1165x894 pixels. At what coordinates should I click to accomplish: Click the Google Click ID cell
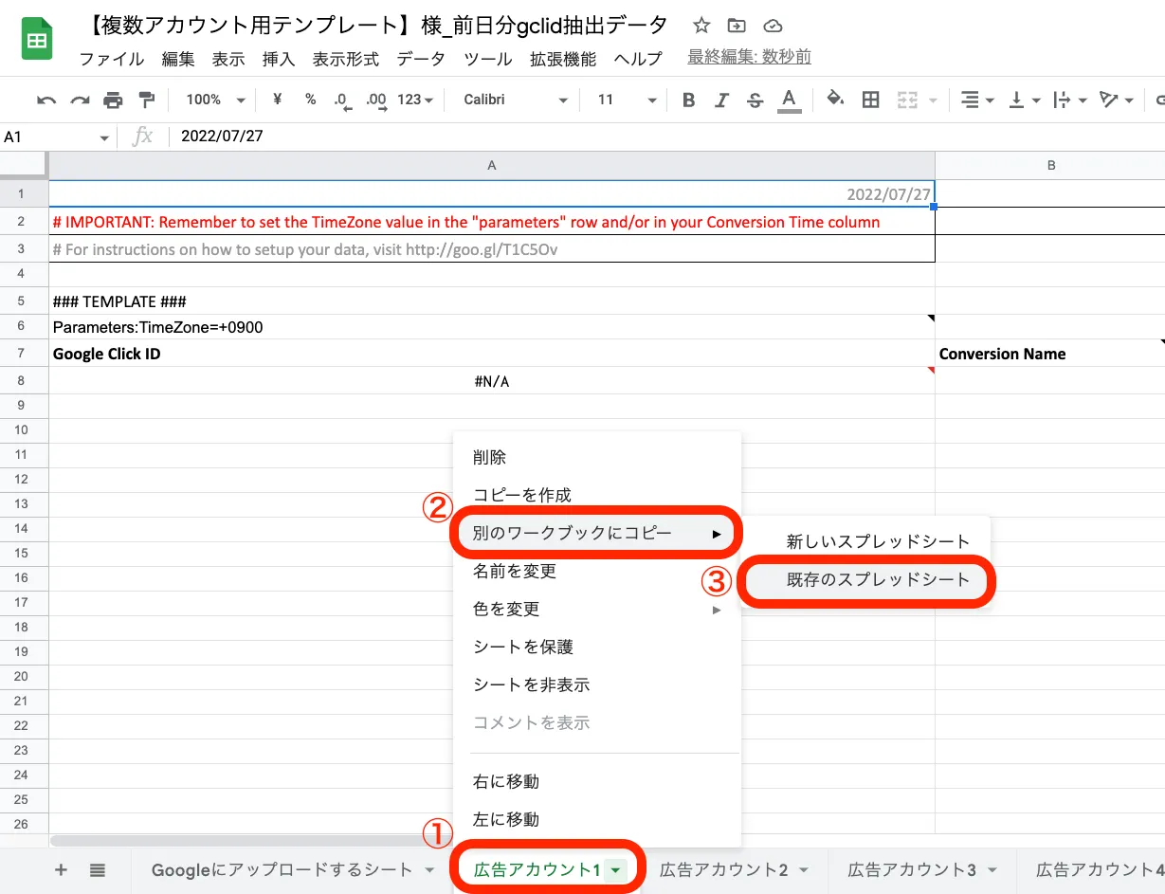[492, 354]
